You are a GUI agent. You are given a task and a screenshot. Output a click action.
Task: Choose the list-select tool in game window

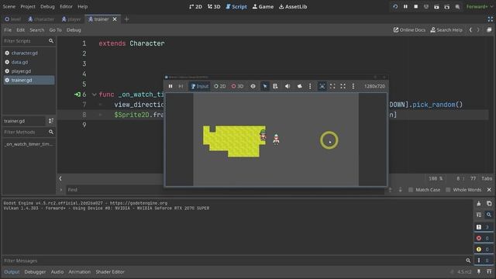[x=275, y=86]
